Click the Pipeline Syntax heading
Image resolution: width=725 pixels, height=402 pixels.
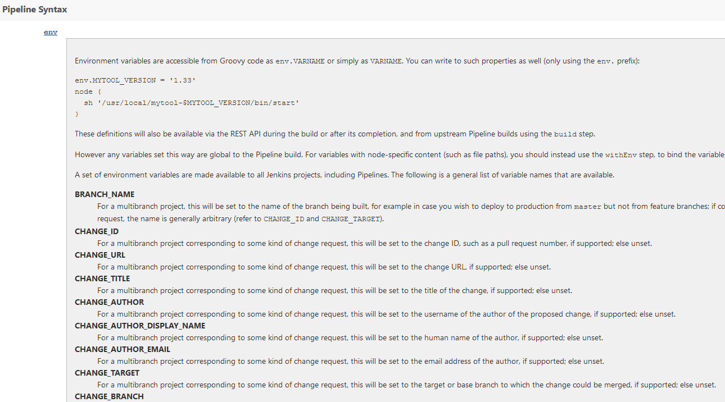point(35,10)
